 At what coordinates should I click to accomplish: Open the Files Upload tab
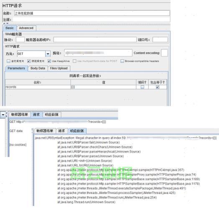coord(59,68)
